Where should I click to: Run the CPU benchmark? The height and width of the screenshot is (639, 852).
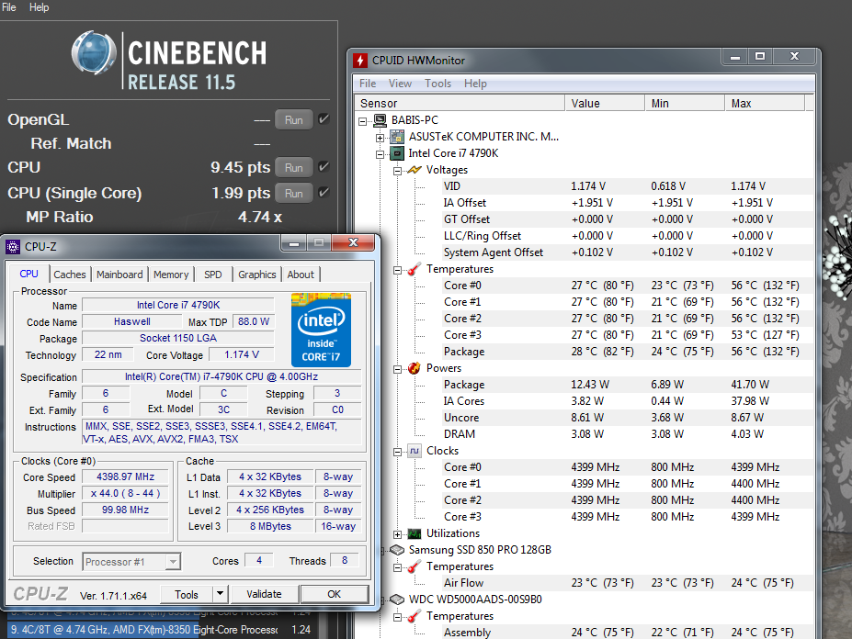click(294, 168)
